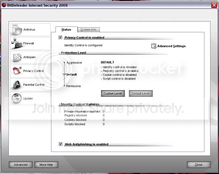Open the Firewall section label
219x174 pixels.
point(28,43)
